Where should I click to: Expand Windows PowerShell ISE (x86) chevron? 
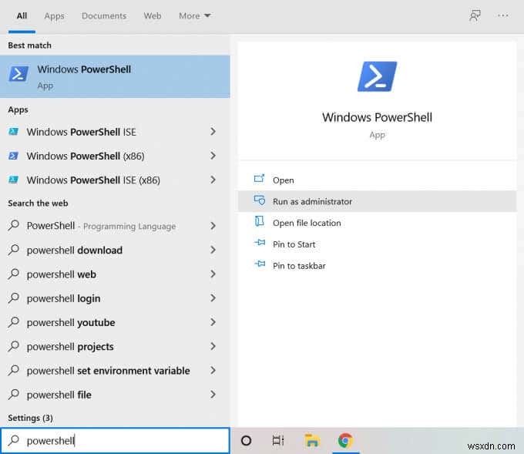click(x=213, y=180)
